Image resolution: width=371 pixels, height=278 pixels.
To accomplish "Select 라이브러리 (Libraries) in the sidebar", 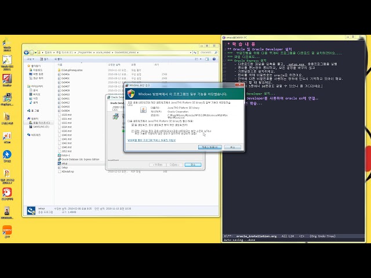I will 37,86.
